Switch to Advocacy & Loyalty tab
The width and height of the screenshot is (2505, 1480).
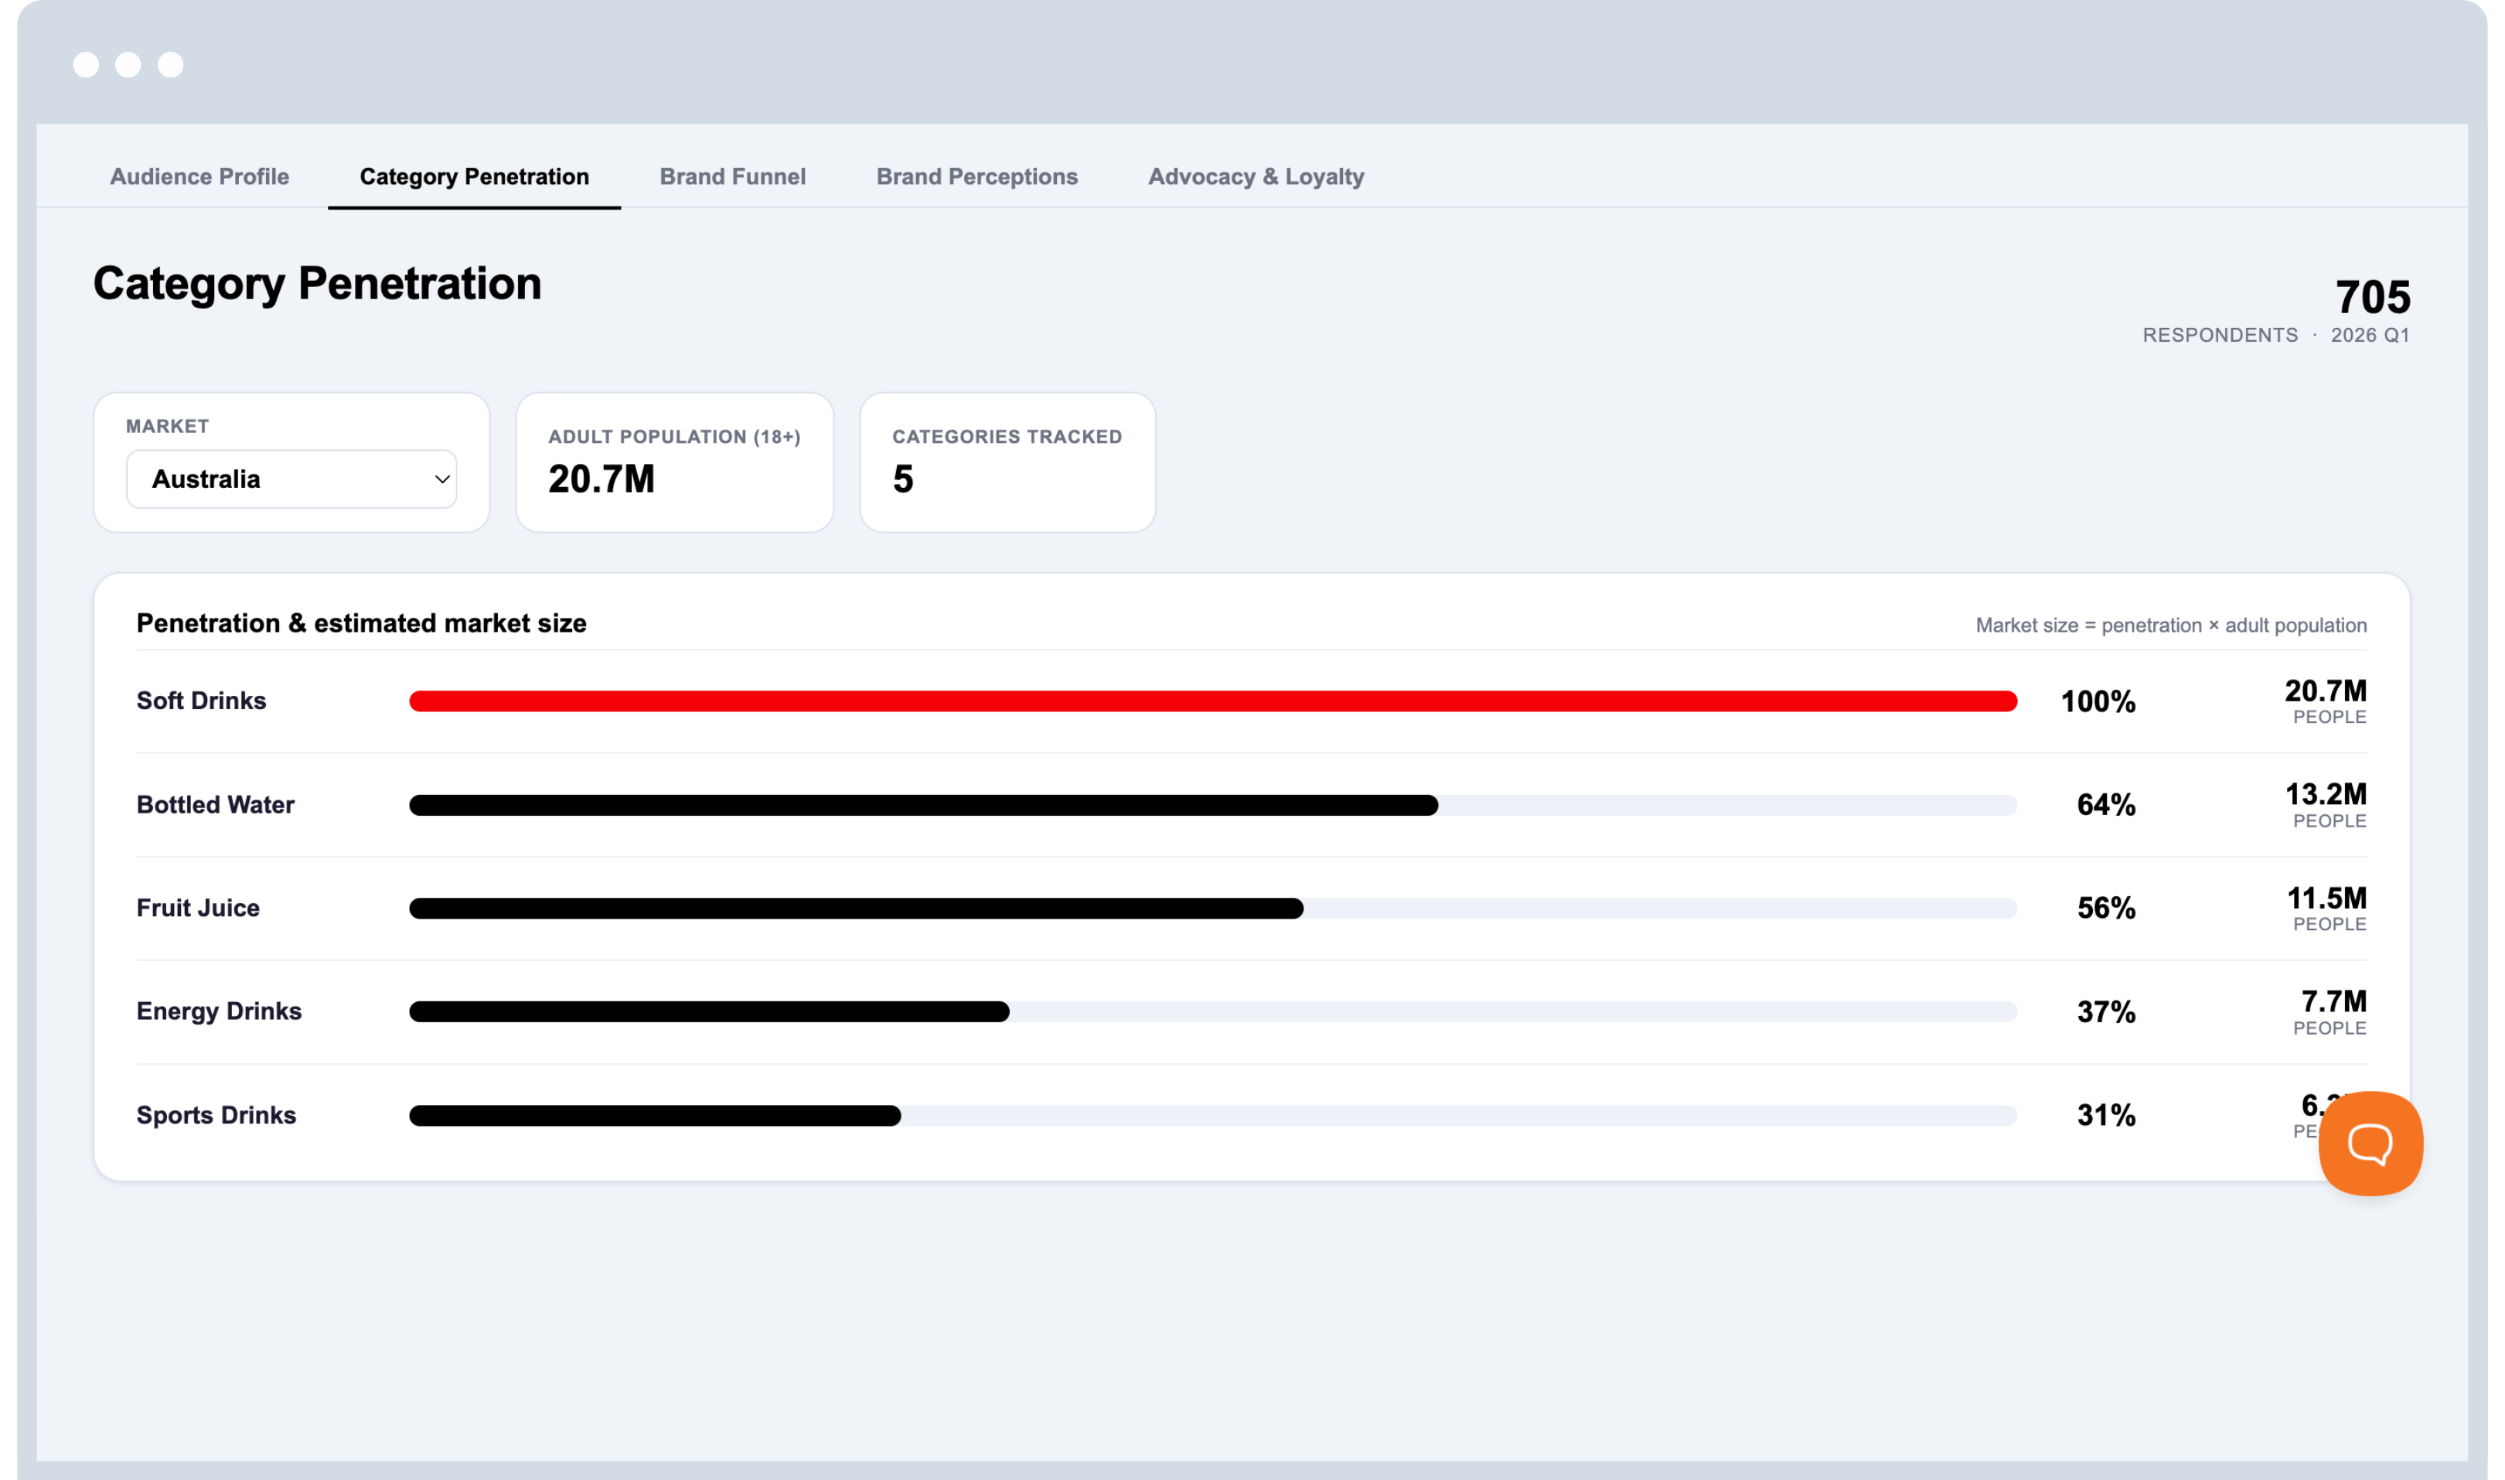coord(1256,176)
